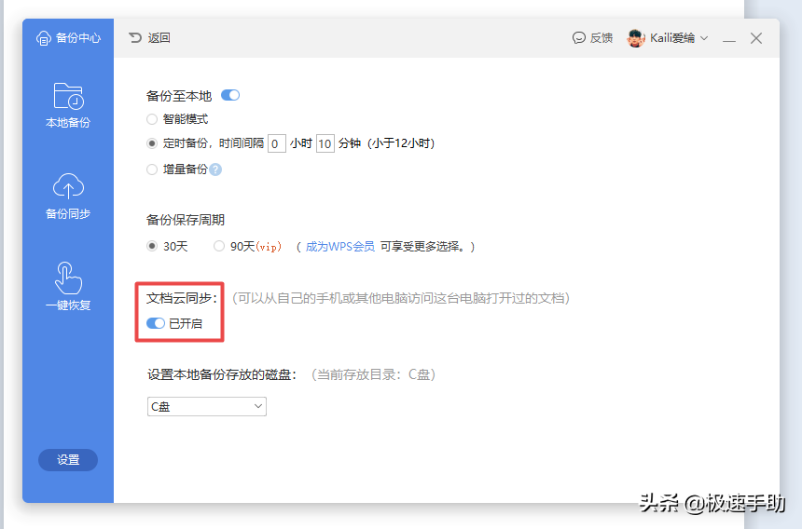Click the 小时 hours interval field
This screenshot has height=529, width=802.
coord(277,143)
